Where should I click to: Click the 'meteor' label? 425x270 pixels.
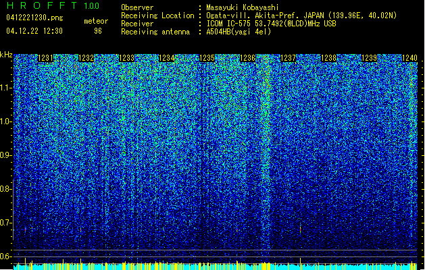[x=96, y=21]
